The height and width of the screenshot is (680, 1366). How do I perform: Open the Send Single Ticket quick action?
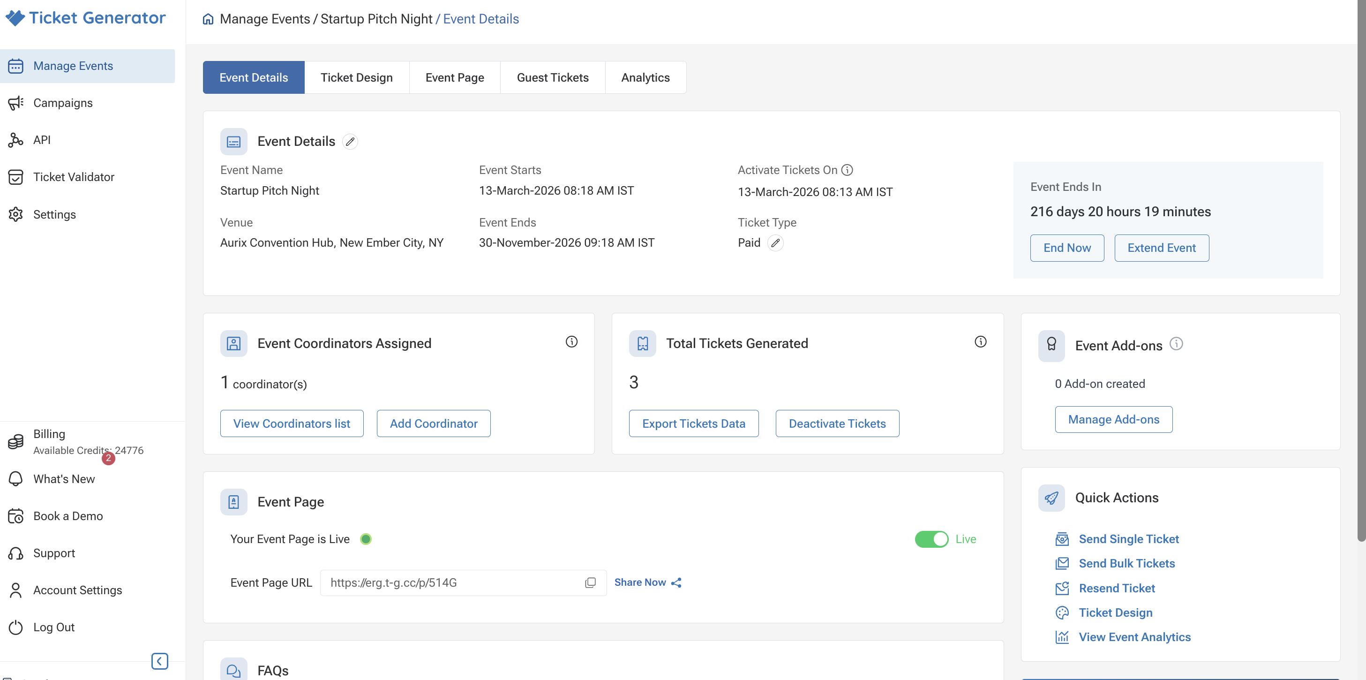(x=1128, y=539)
